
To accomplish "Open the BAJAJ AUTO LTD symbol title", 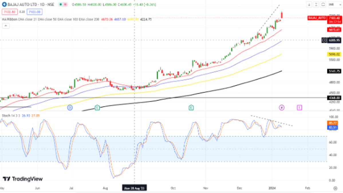I will tap(31, 4).
